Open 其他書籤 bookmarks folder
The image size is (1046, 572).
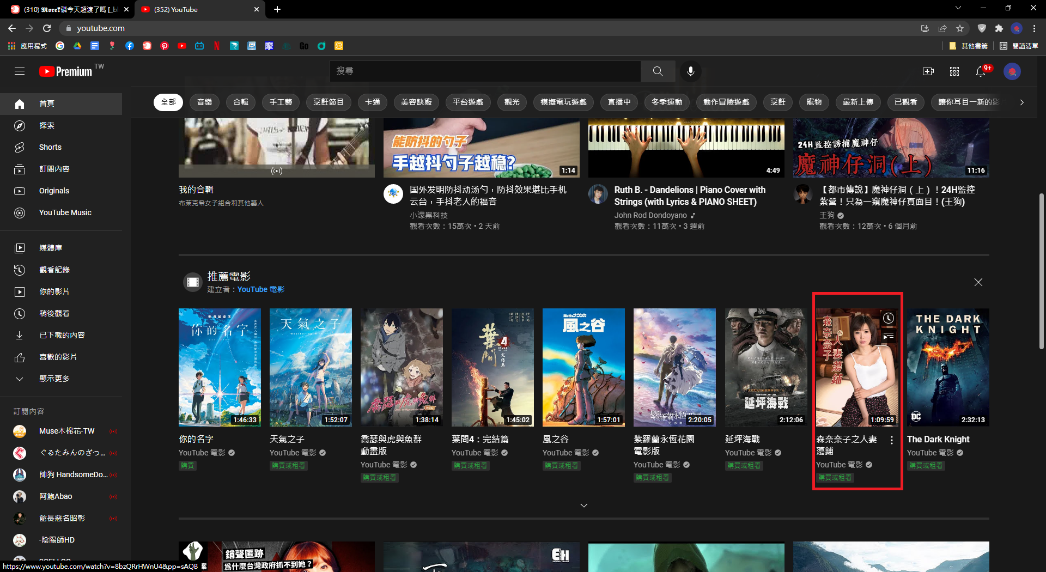(969, 46)
